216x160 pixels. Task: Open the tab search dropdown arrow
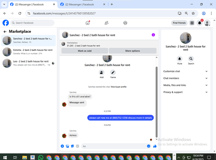pyautogui.click(x=4, y=4)
